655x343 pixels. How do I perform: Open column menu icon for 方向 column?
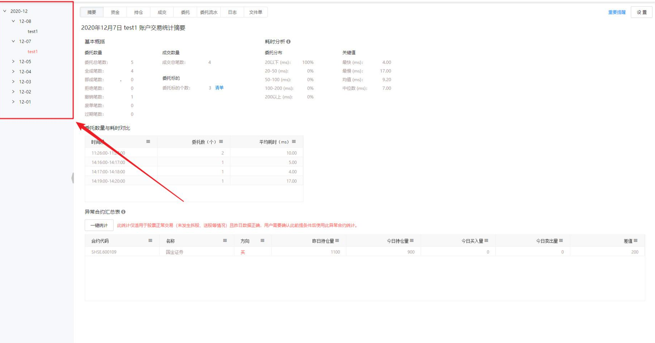pos(262,241)
